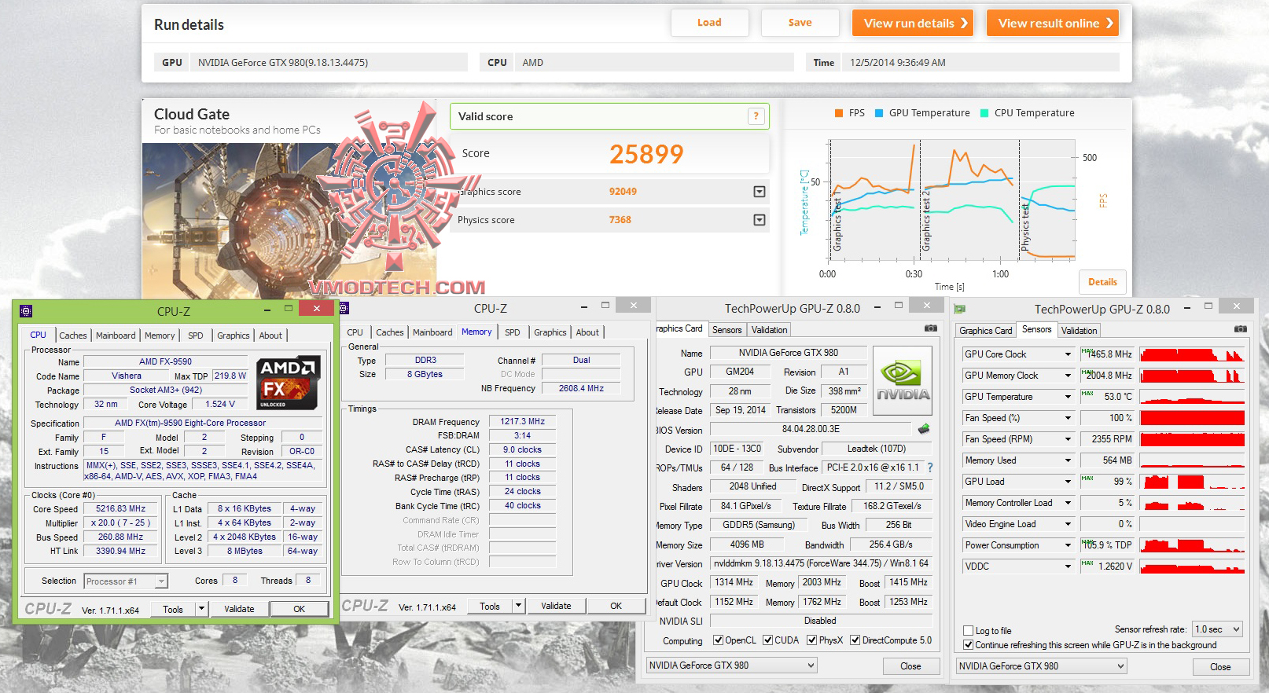Click the score value 25899
The image size is (1269, 693).
point(646,154)
